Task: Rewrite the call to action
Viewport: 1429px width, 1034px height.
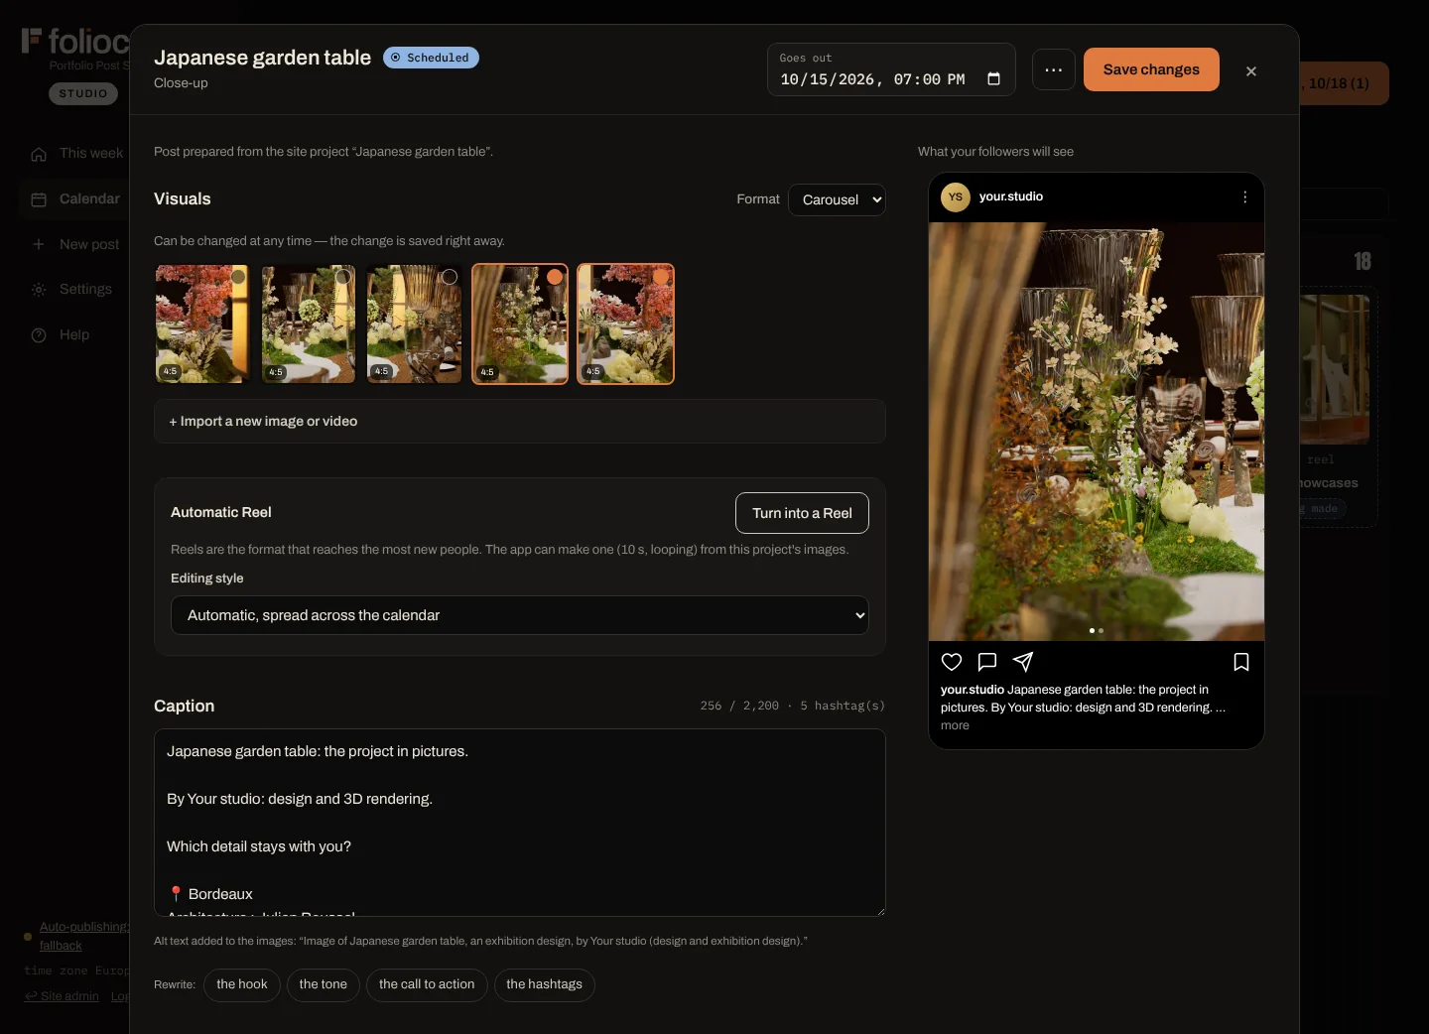Action: point(427,984)
